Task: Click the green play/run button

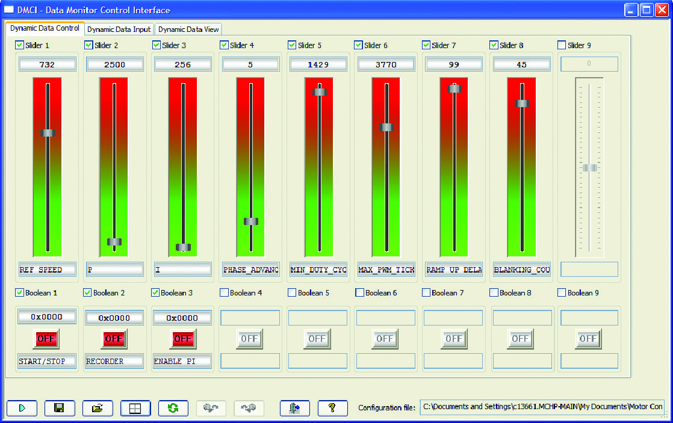Action: click(x=22, y=408)
